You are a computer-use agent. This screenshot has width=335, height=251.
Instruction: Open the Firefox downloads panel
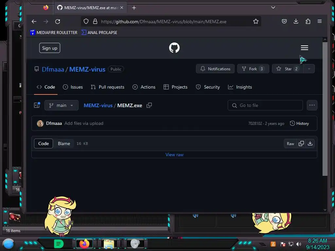(296, 21)
